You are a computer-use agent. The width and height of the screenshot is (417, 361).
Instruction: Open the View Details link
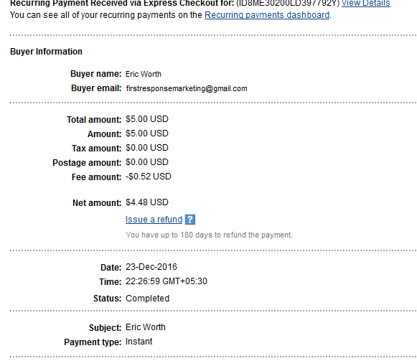tap(365, 3)
